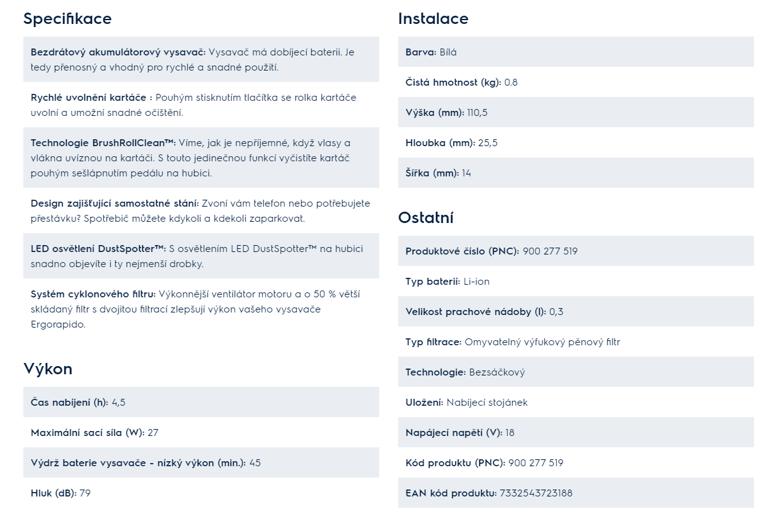Click the Typ filtrace row
Screen dimensions: 766x516
click(x=576, y=341)
